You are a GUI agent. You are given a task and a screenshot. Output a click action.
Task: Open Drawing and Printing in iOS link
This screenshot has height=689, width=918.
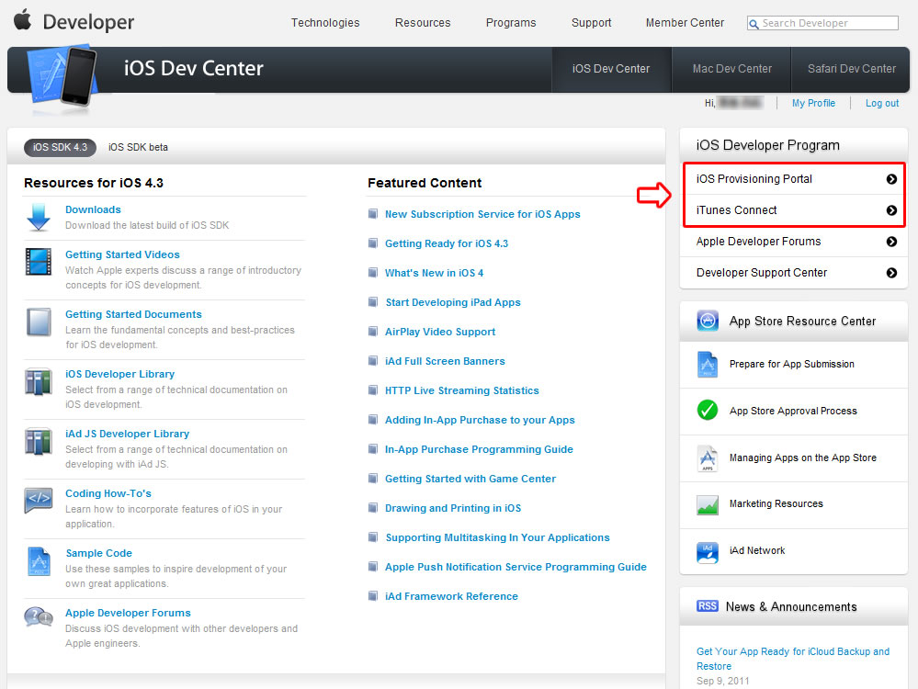click(x=452, y=508)
